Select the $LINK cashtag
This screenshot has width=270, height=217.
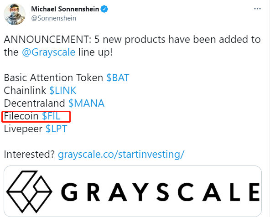point(63,90)
